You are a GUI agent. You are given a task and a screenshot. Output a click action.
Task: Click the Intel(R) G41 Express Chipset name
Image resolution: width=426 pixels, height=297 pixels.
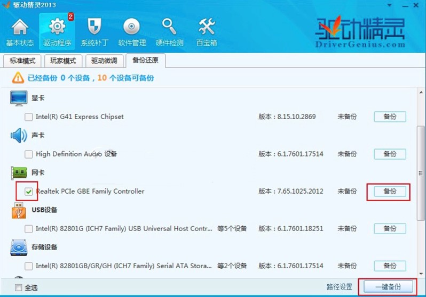click(80, 117)
